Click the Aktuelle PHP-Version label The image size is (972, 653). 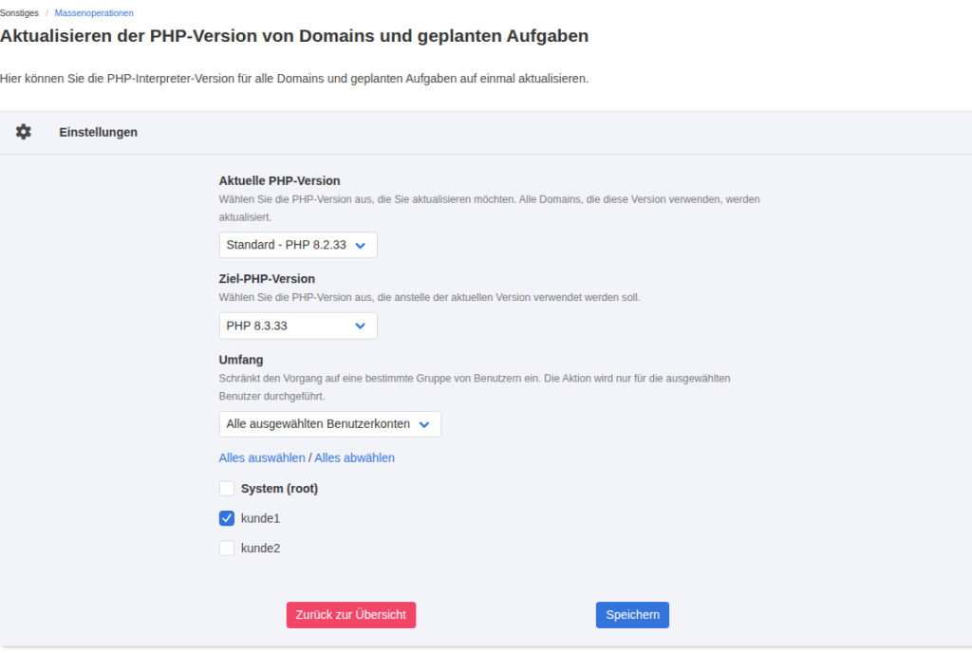point(280,181)
